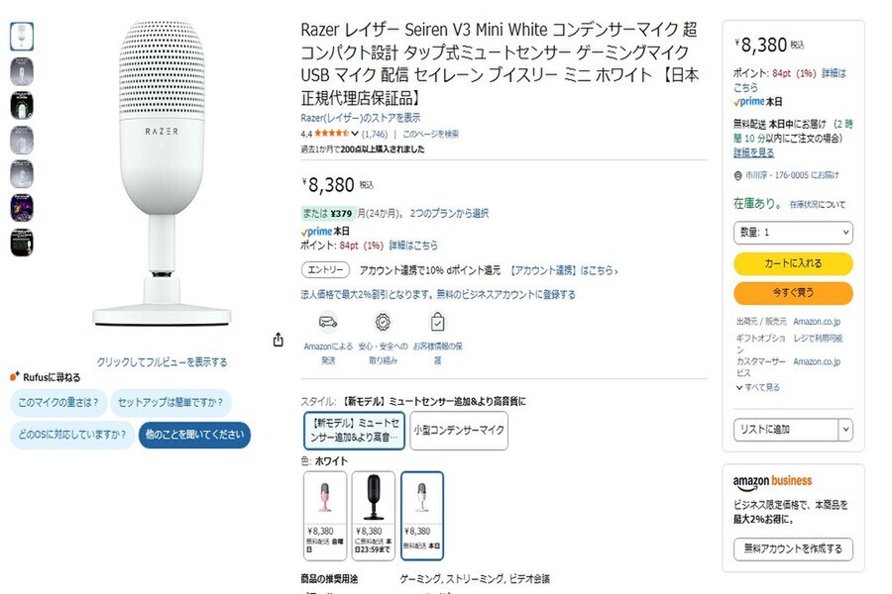Select the 小型コンデンサーマイク style option

pyautogui.click(x=459, y=430)
